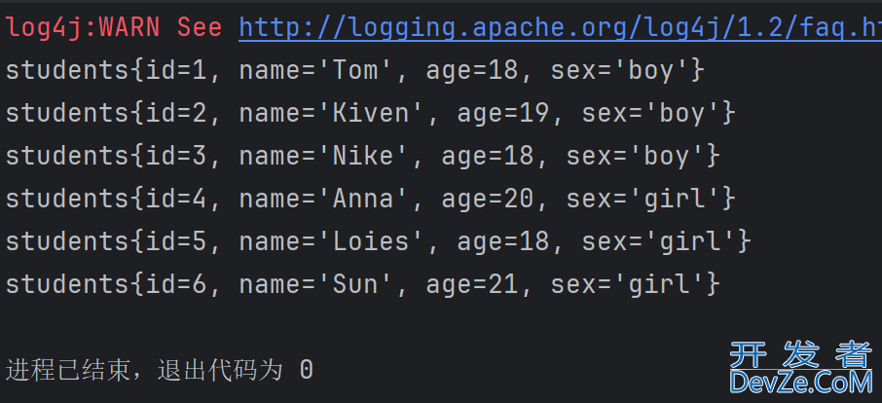The height and width of the screenshot is (403, 882).
Task: Open the logging.apache.org log4j FAQ link
Action: [560, 27]
